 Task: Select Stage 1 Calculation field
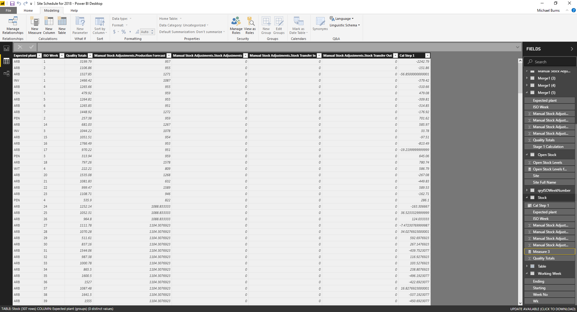point(550,147)
